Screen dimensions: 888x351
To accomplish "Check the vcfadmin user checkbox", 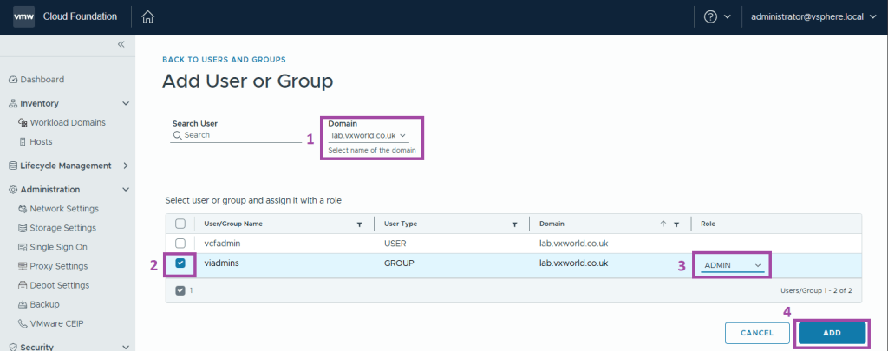I will pos(180,244).
